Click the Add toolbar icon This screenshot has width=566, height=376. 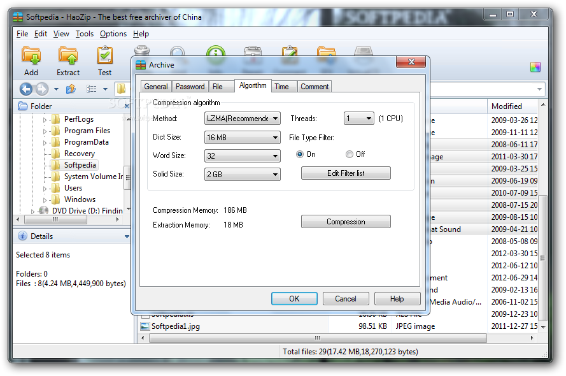click(x=31, y=55)
